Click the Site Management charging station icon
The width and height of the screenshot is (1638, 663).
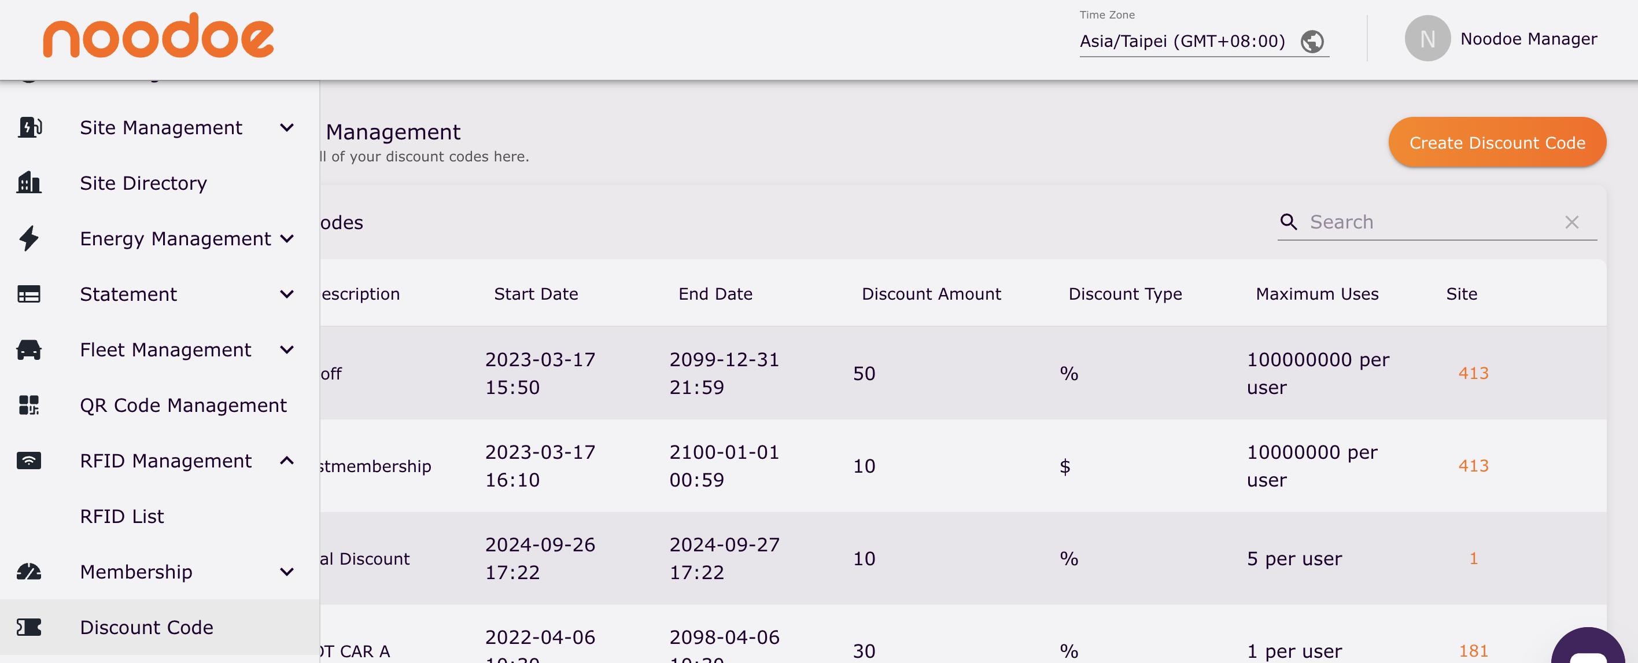(x=28, y=127)
